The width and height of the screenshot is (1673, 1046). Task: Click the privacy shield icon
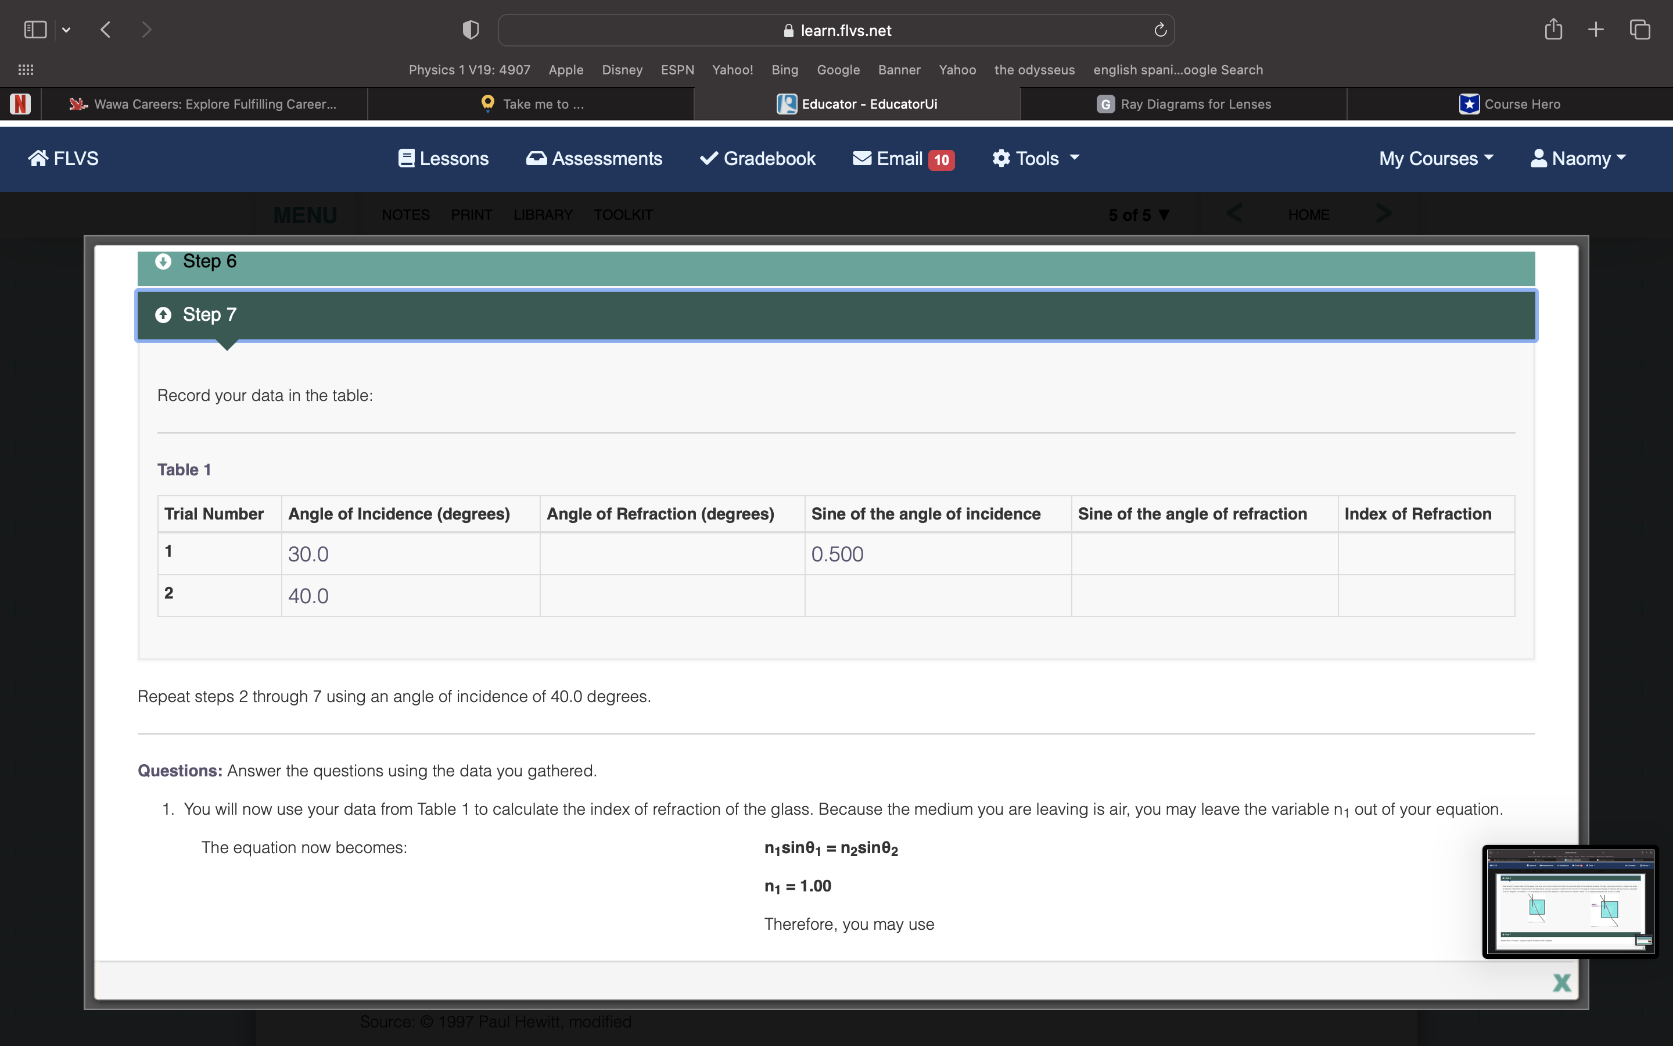pos(470,30)
